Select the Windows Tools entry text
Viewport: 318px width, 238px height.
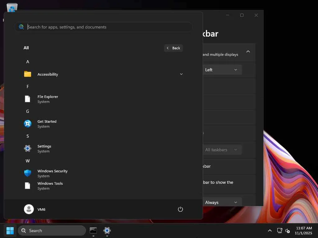coord(50,183)
